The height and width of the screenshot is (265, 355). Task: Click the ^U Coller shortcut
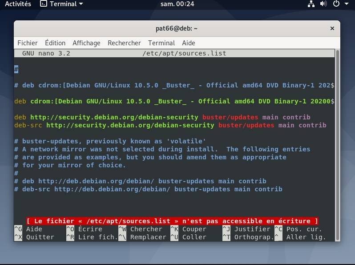pyautogui.click(x=188, y=237)
